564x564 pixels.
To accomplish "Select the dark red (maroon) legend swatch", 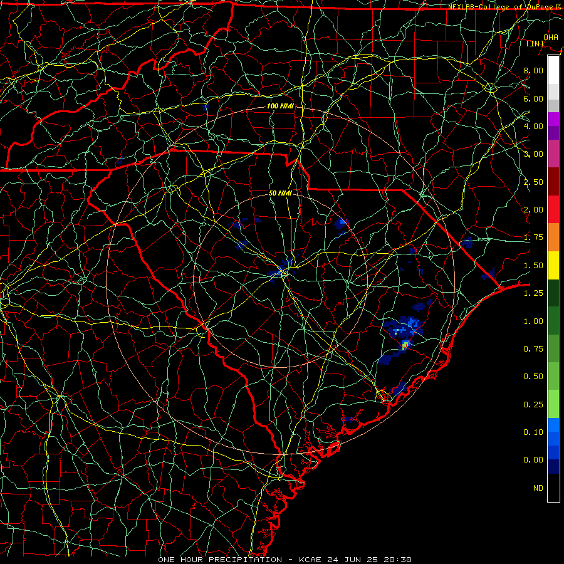I will [553, 182].
